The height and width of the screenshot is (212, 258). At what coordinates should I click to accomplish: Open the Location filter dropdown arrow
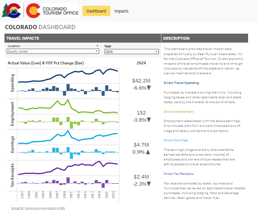tap(97, 46)
